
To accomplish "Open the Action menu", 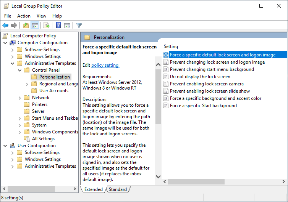I will 24,16.
